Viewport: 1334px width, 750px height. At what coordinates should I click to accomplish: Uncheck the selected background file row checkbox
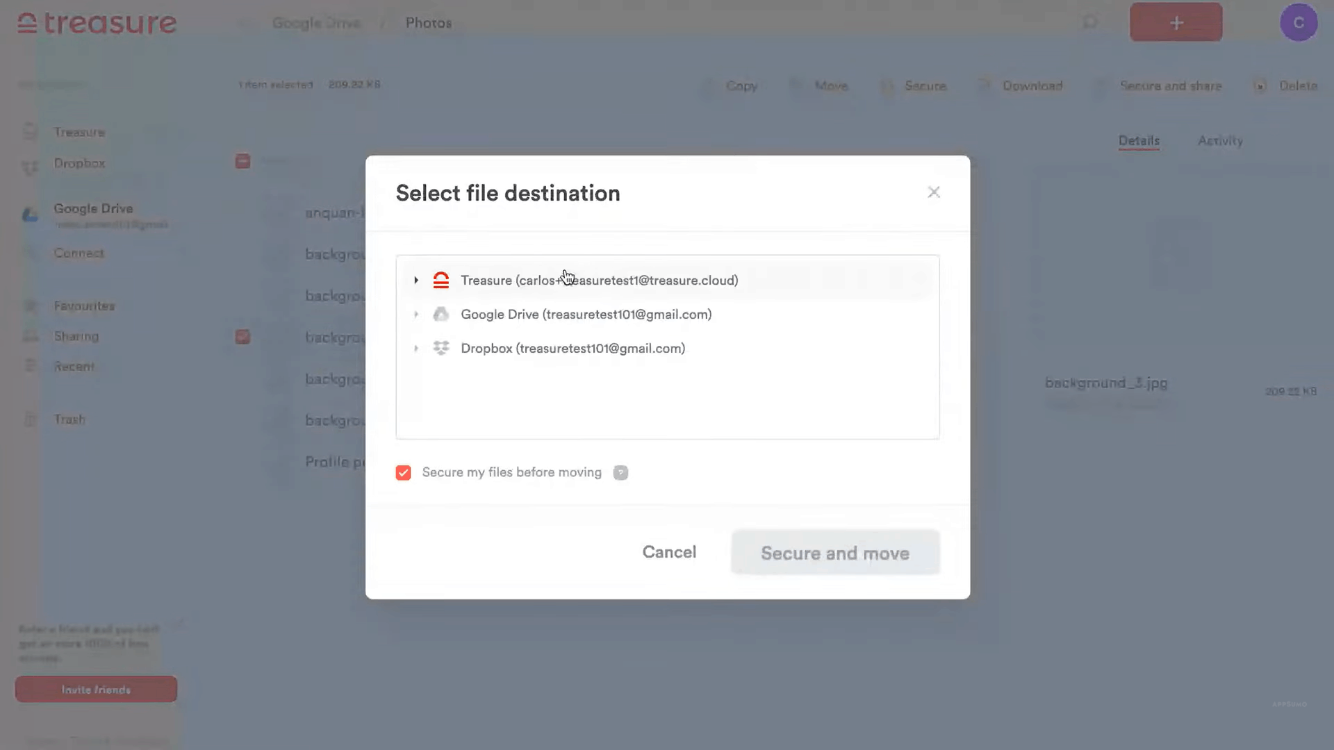[x=242, y=337]
